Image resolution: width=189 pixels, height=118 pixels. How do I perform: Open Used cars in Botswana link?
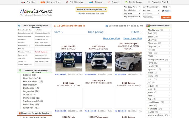34,117
